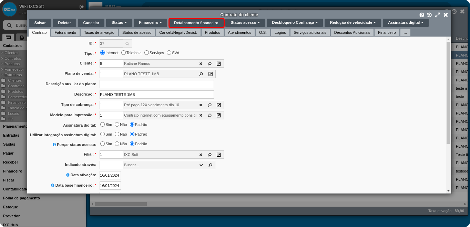Click info icon beside Forçar status acesso

[54, 145]
